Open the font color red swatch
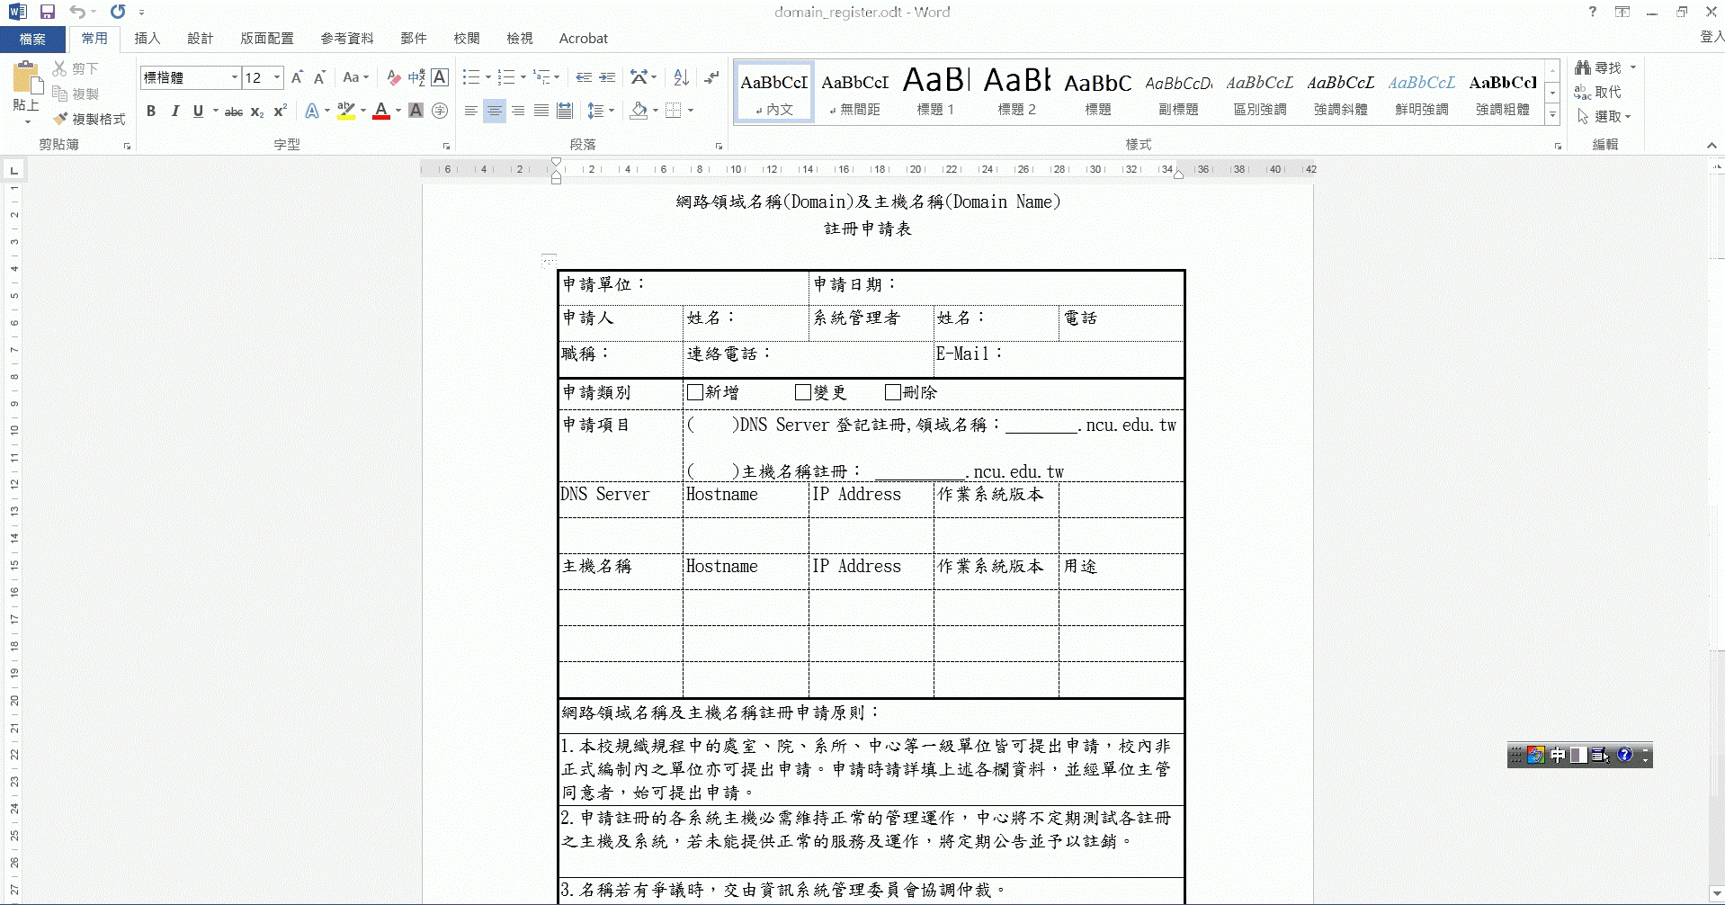 point(381,111)
